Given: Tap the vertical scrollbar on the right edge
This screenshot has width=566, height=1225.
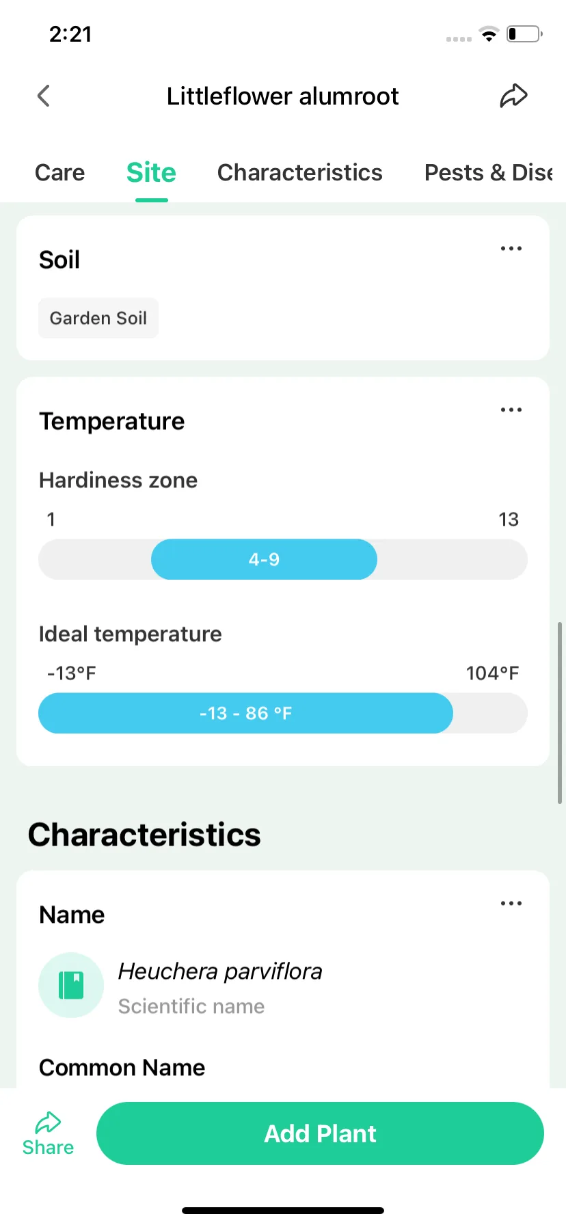Looking at the screenshot, I should 560,713.
